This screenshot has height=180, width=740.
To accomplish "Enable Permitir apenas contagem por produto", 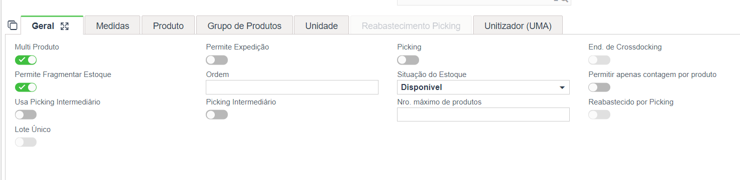I will 599,87.
